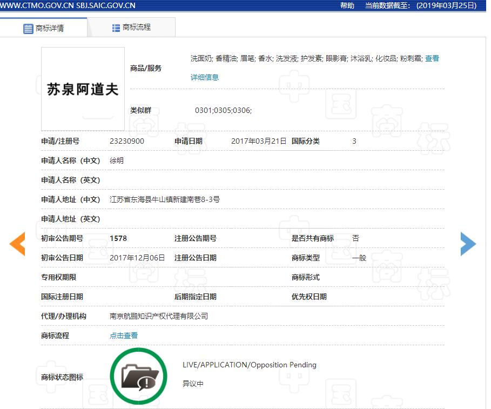This screenshot has width=491, height=409.
Task: Click the 商标状态图标 label
Action: tap(62, 377)
